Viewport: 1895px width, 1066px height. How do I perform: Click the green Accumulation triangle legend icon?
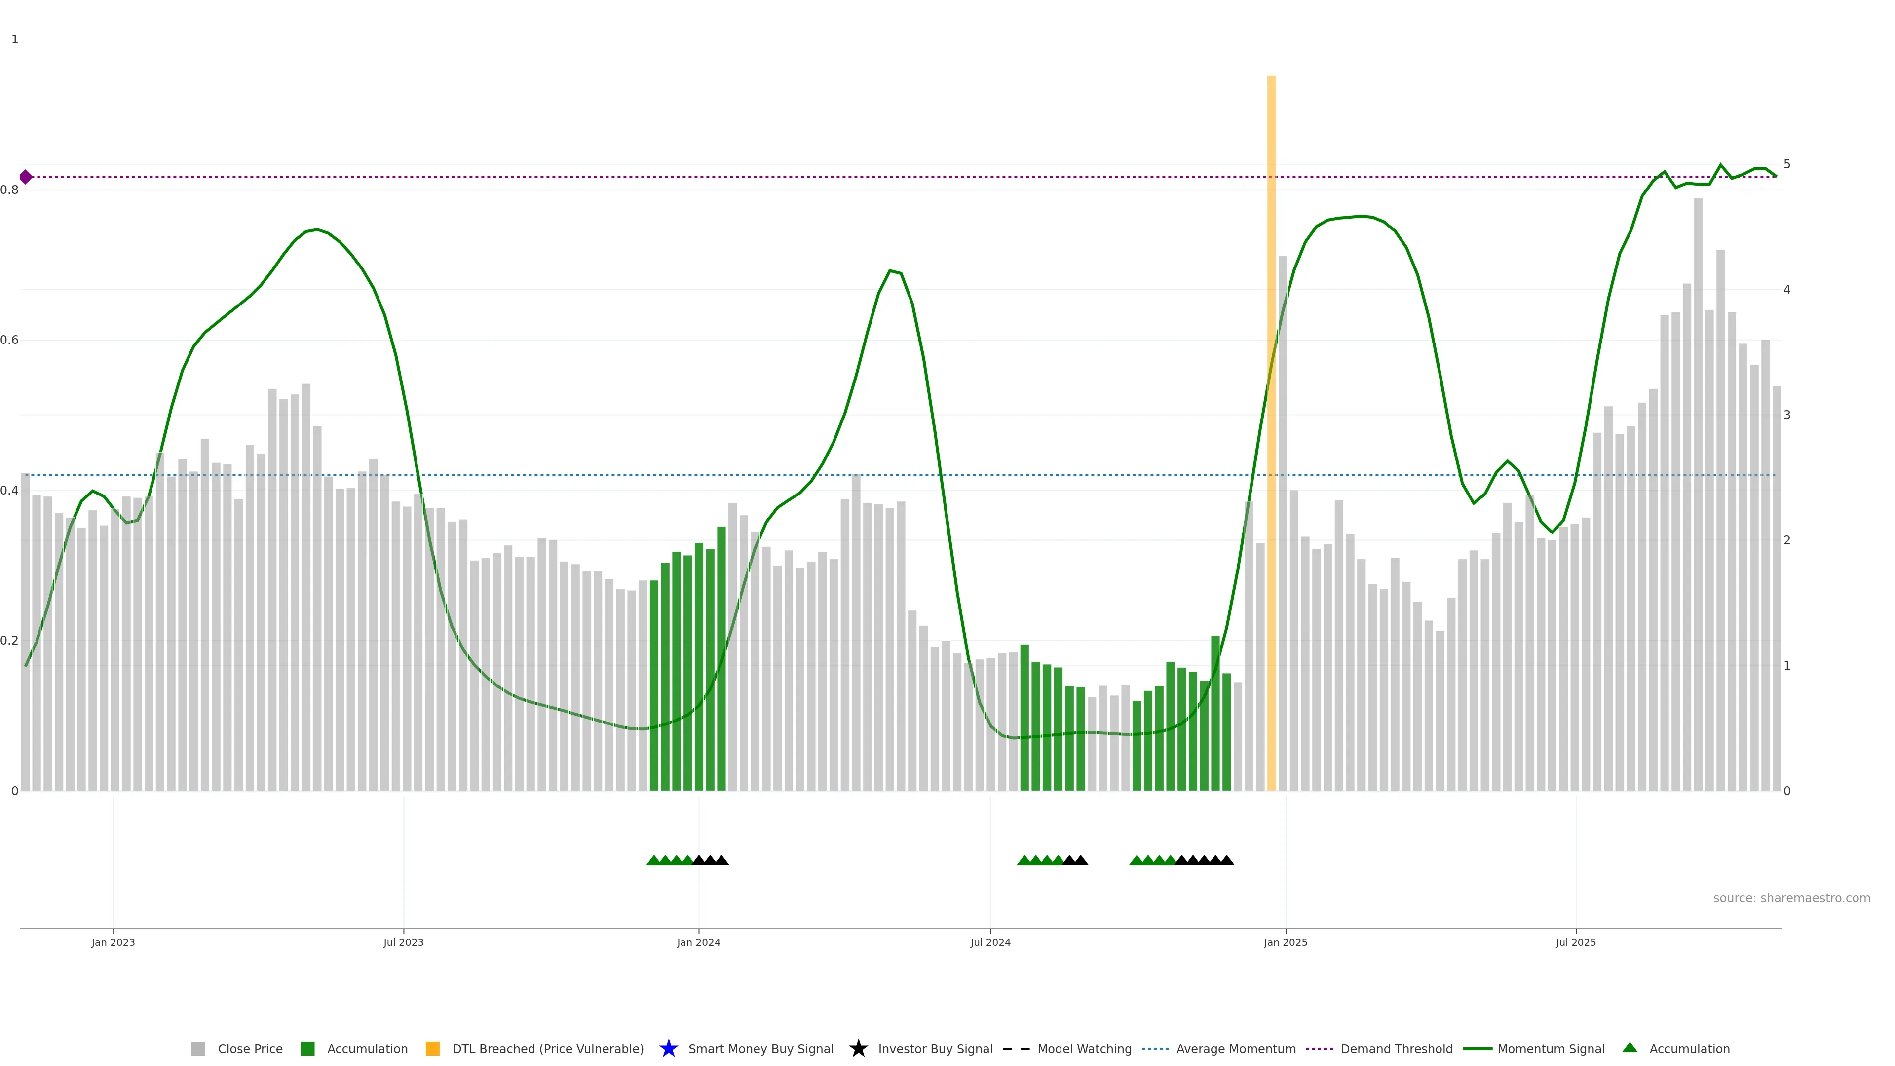coord(1630,1048)
